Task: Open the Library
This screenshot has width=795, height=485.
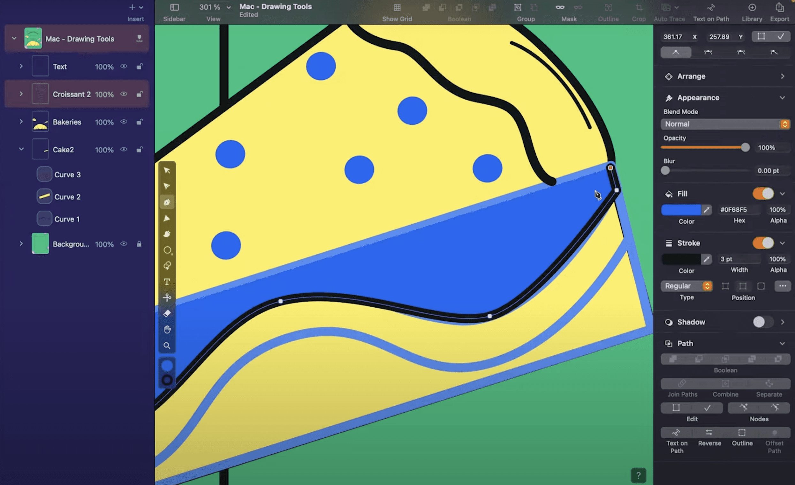Action: click(x=752, y=7)
